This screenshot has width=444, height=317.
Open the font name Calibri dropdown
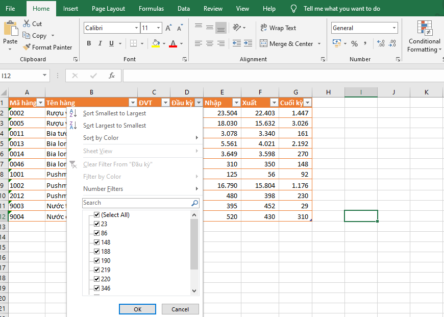point(136,28)
